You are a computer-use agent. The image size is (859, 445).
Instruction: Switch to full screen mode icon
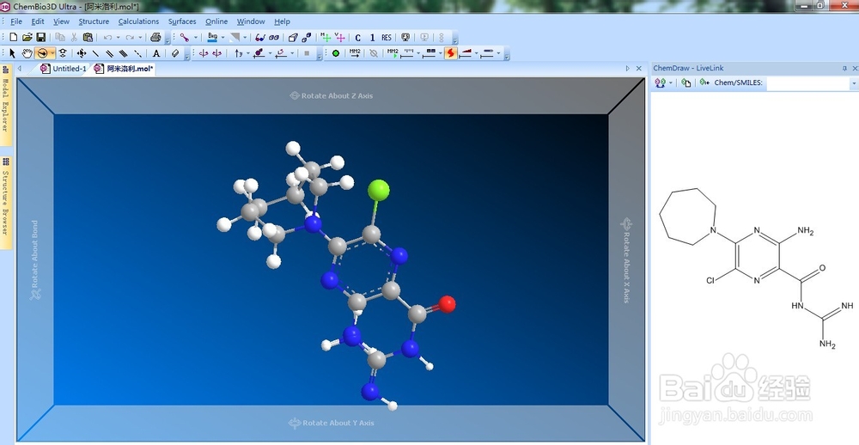(405, 37)
